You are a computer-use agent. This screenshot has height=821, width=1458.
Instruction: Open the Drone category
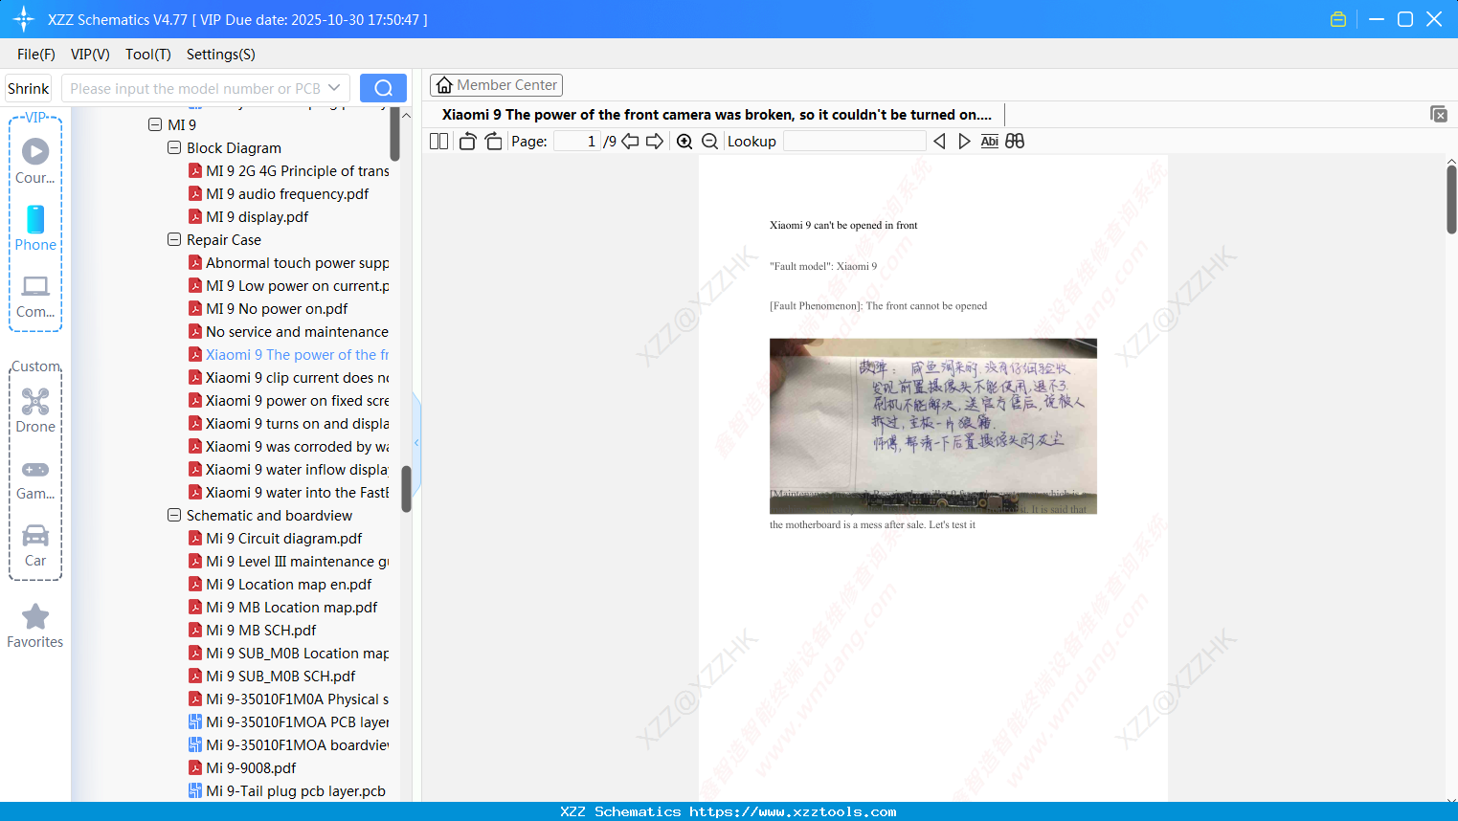pos(35,410)
